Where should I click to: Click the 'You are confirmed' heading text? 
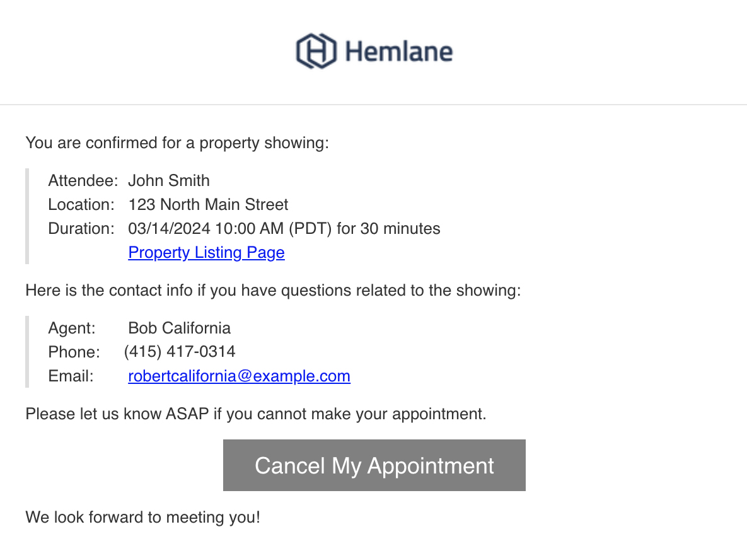pyautogui.click(x=177, y=143)
